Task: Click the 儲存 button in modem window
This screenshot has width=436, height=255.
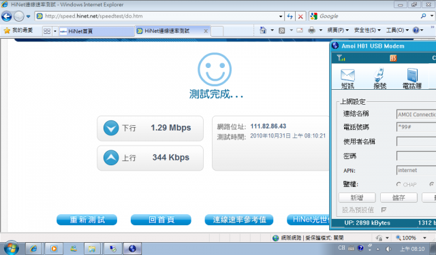Action: pos(399,198)
